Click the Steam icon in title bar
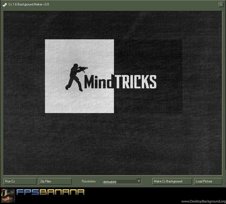This screenshot has height=204, width=226. coord(5,5)
